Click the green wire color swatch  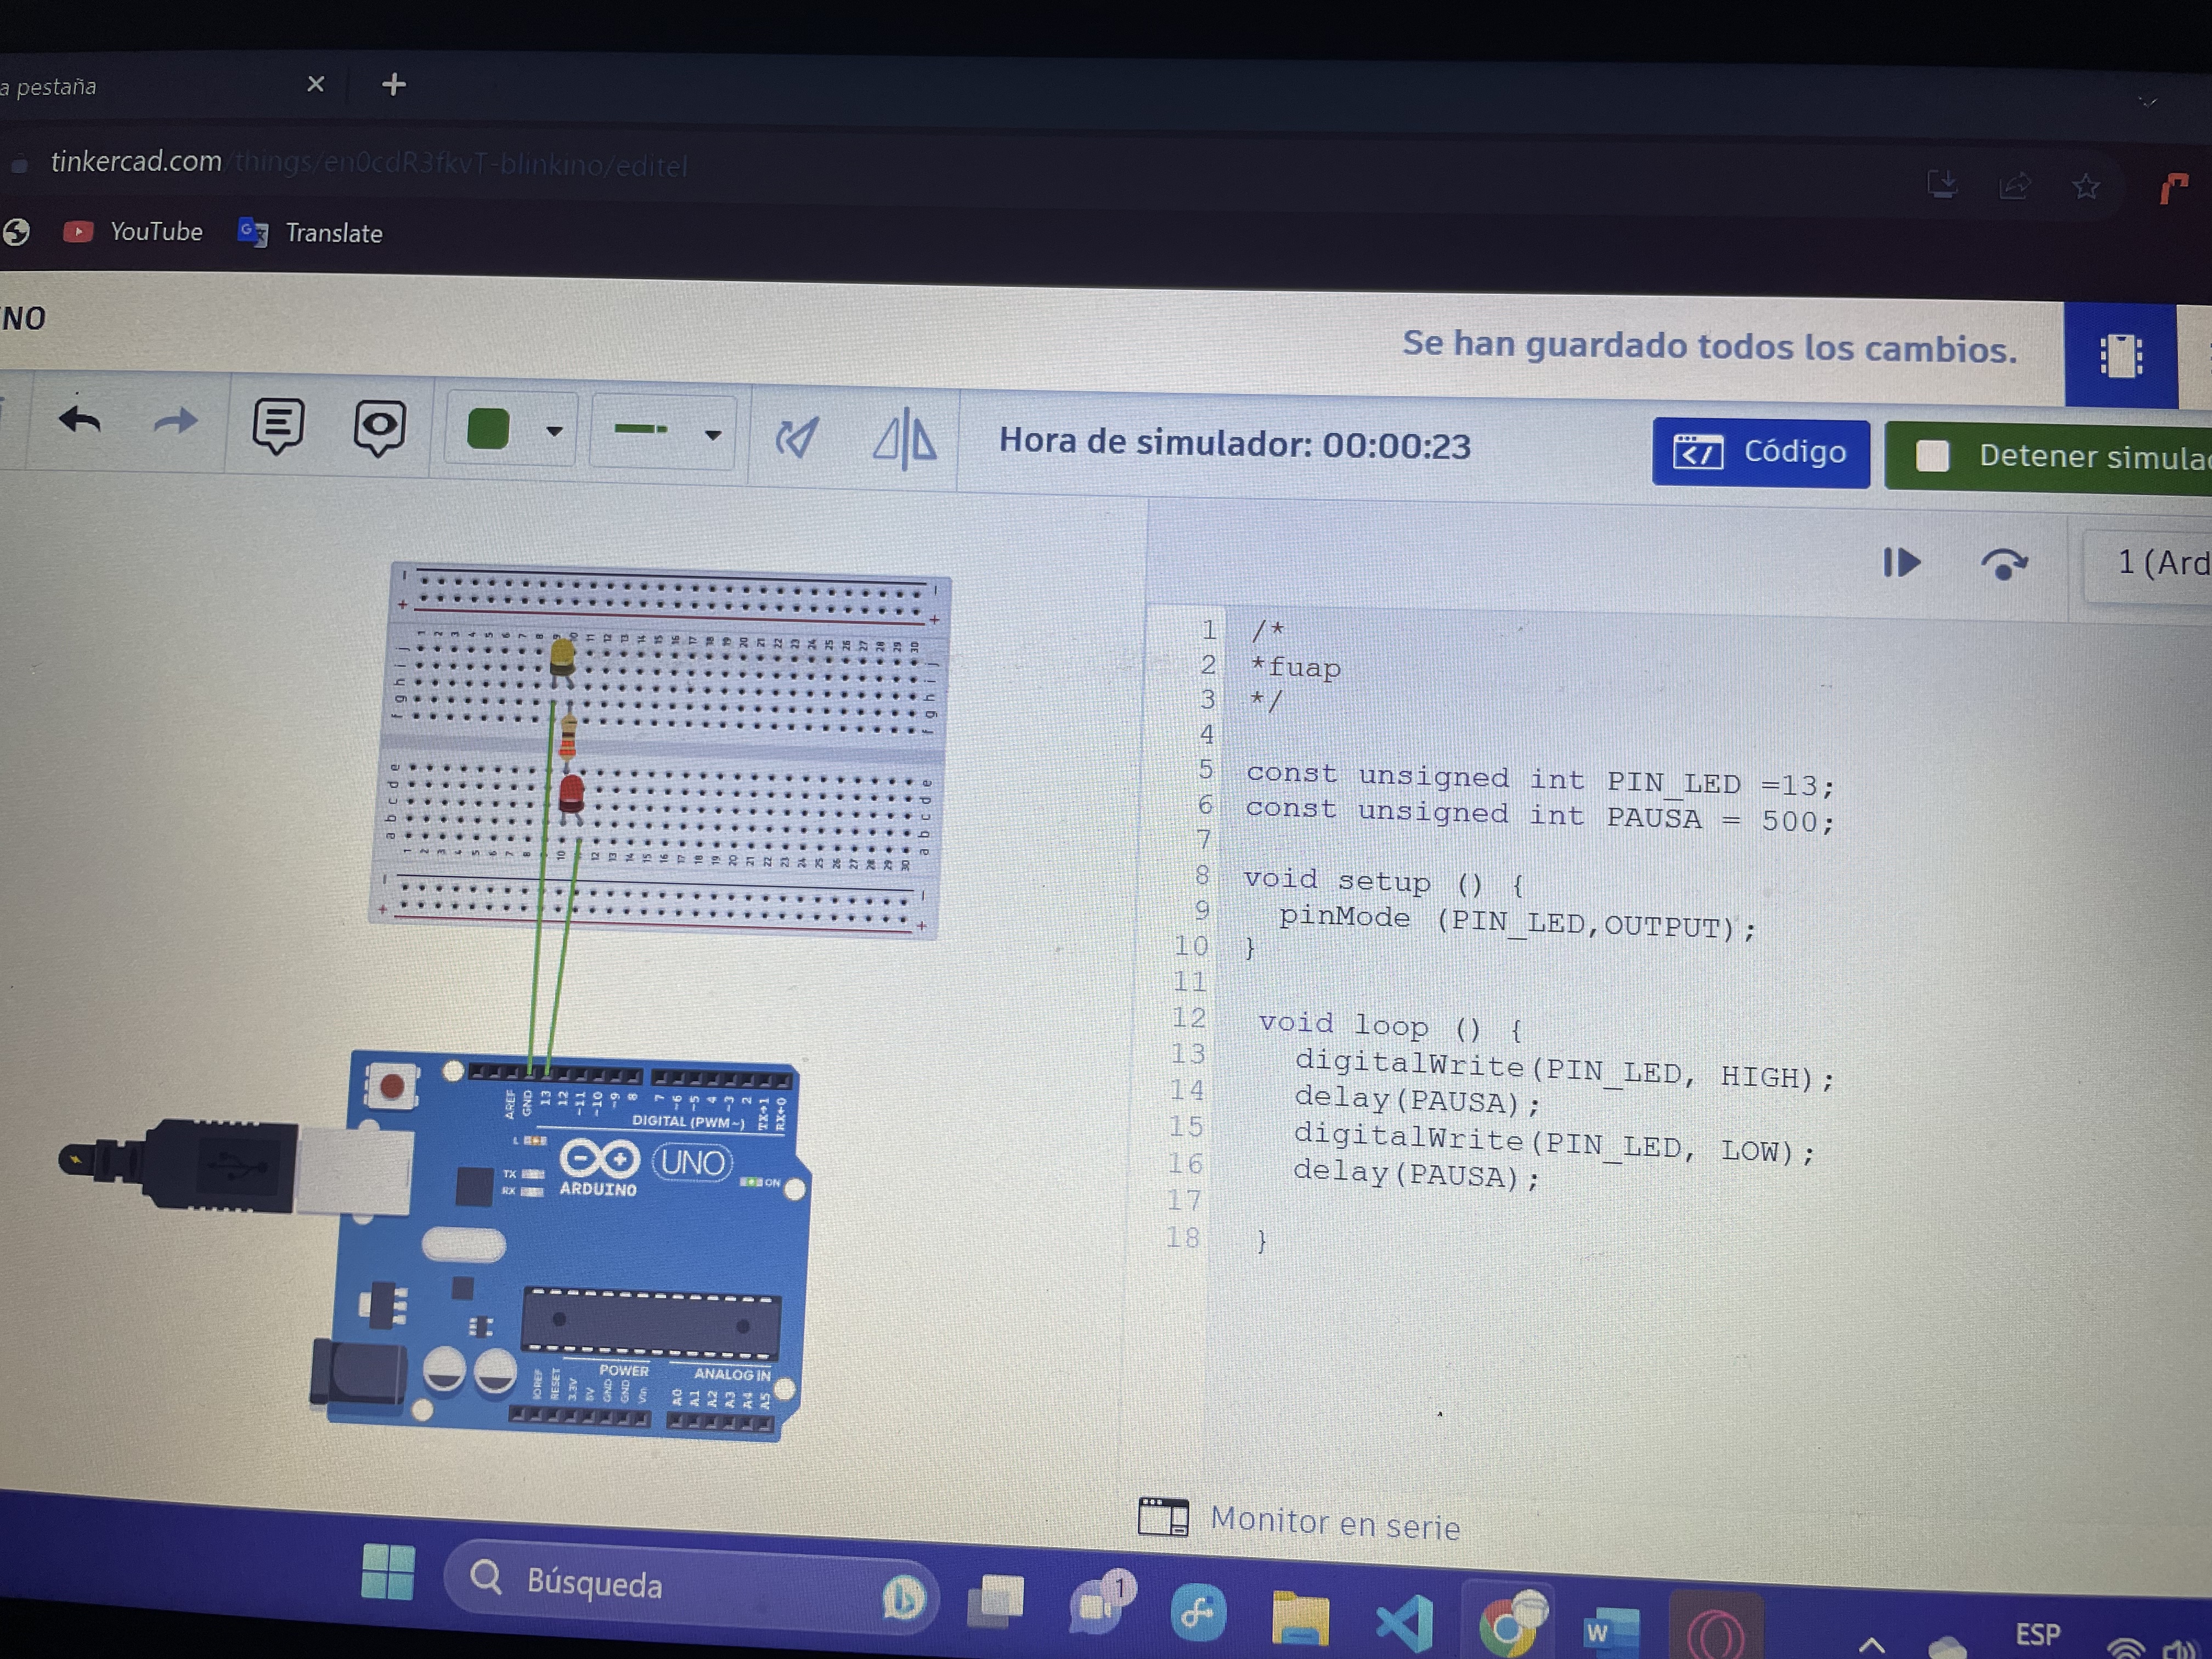click(488, 430)
